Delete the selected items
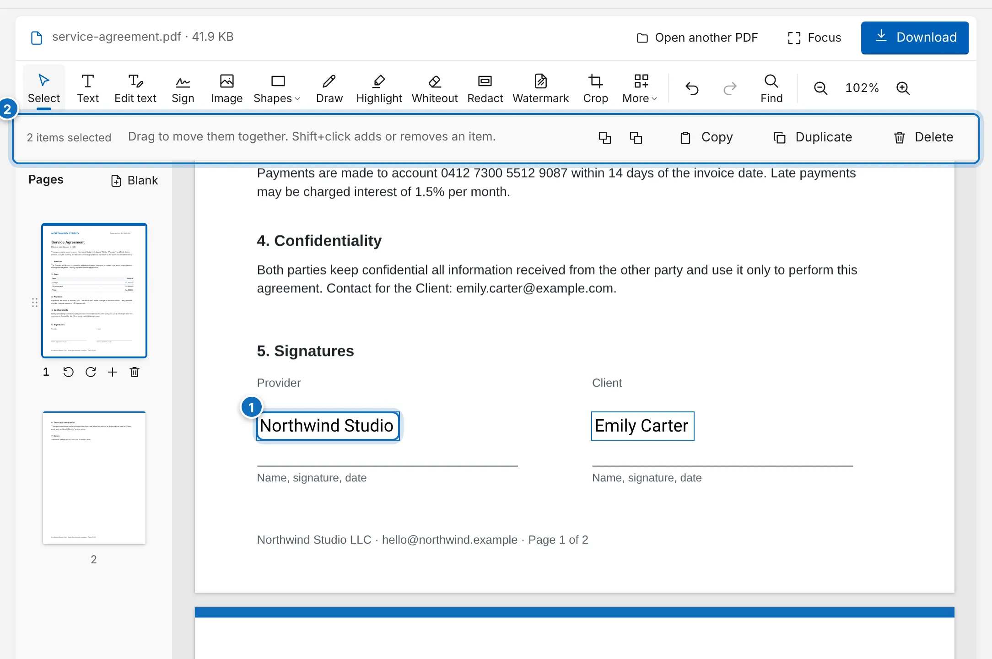 click(923, 137)
